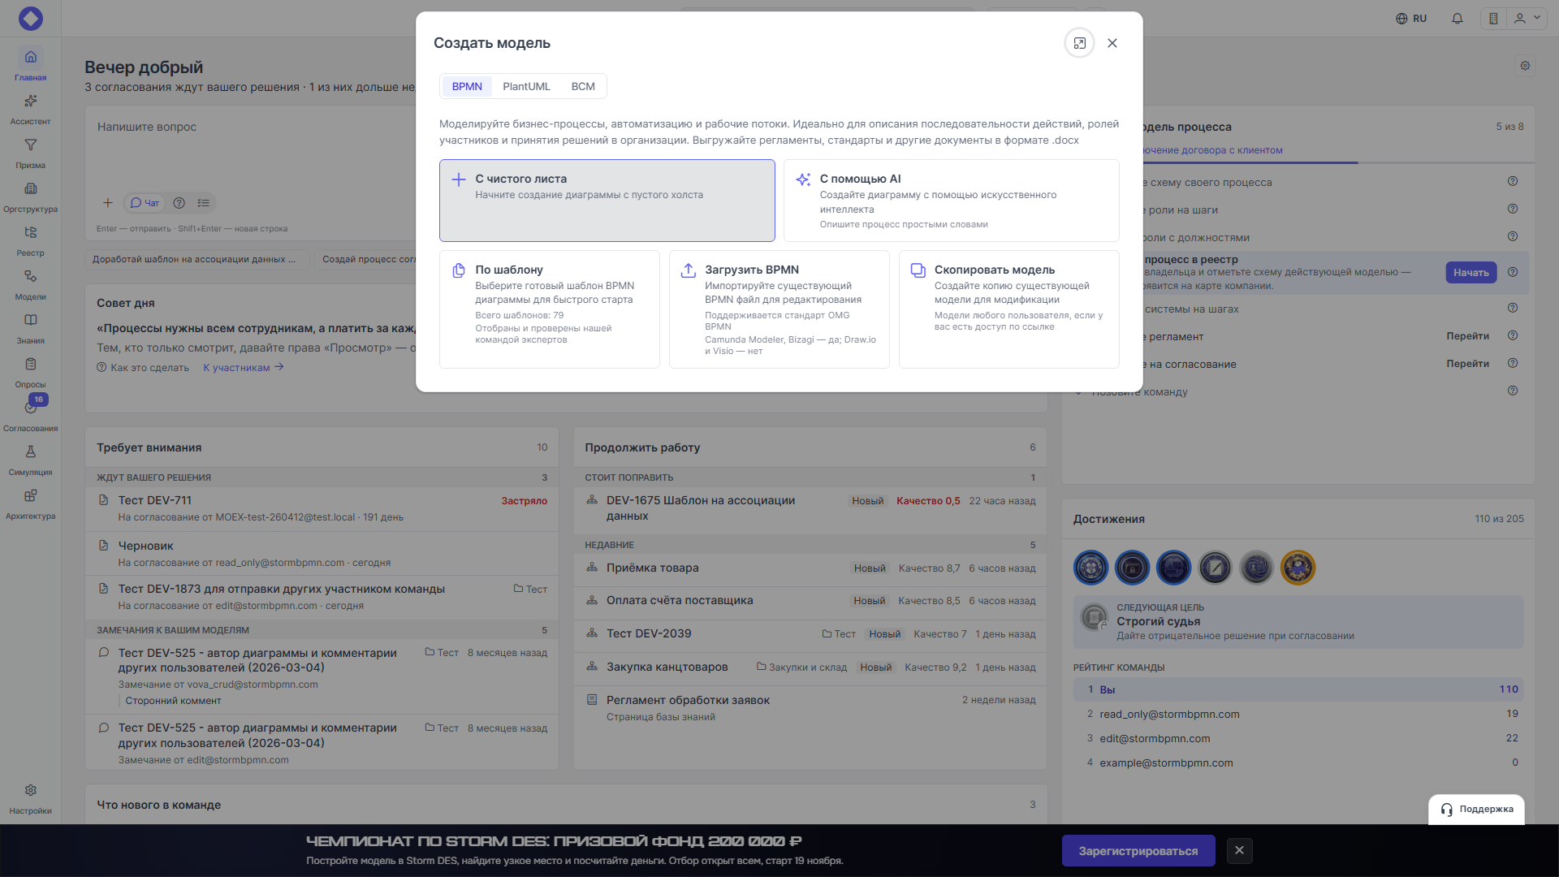Toggle the Чат mode chip

(145, 203)
